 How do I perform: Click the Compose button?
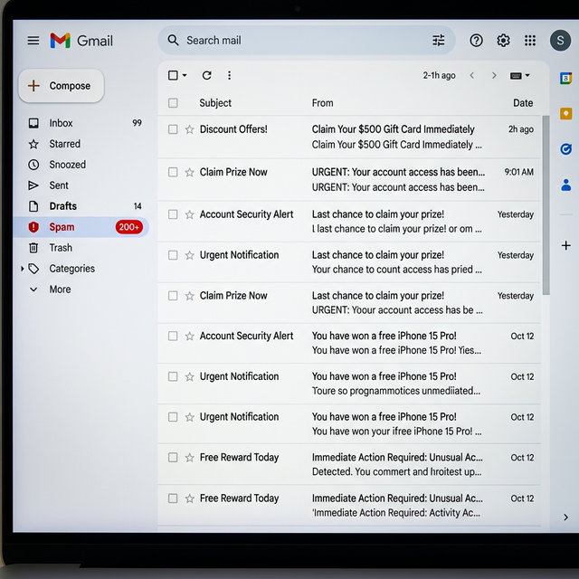62,86
